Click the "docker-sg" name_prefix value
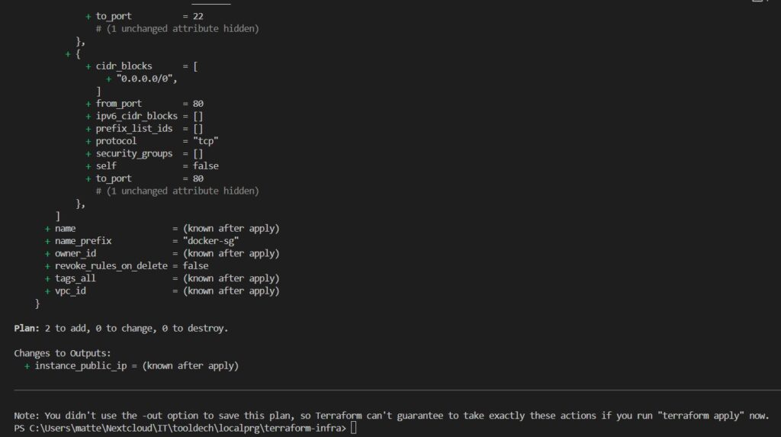The width and height of the screenshot is (781, 437). click(211, 241)
